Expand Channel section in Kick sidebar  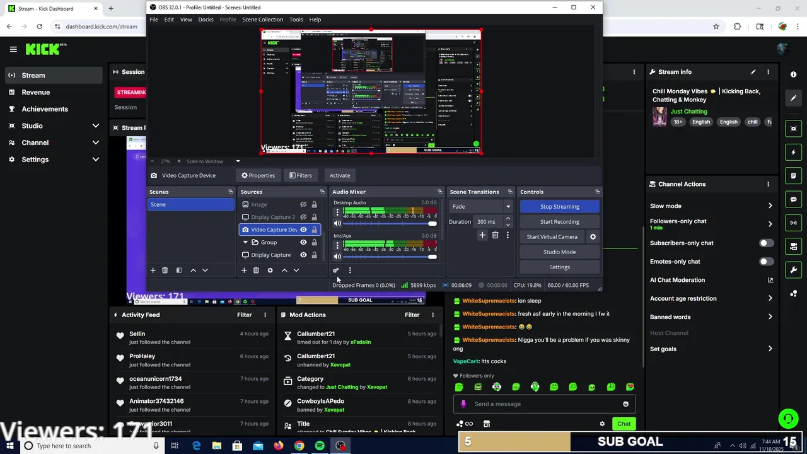96,143
